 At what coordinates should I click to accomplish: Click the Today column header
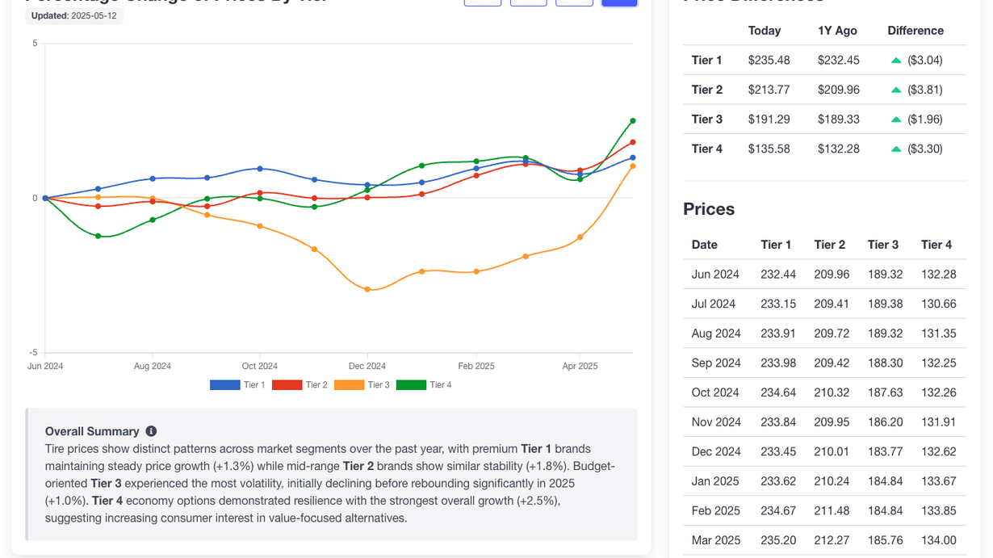(x=764, y=31)
